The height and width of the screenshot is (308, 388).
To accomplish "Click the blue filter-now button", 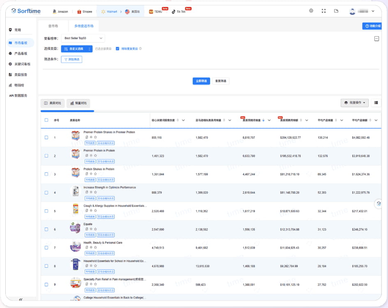I will [x=201, y=81].
